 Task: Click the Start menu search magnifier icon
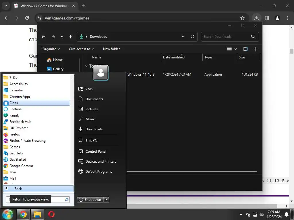[x=66, y=200]
